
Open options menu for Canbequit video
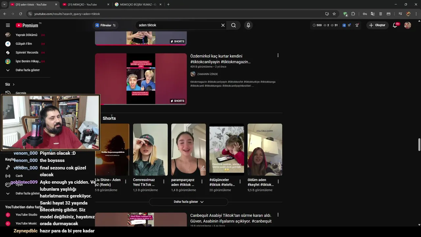click(278, 215)
